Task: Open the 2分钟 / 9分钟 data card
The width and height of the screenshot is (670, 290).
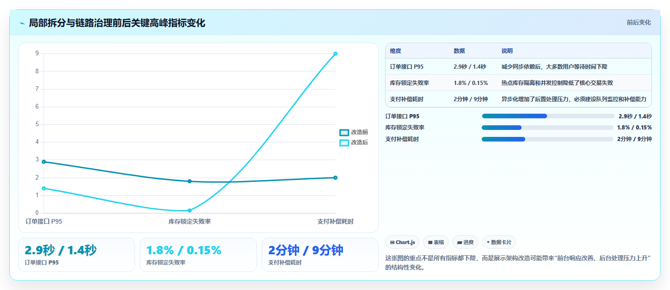Action: (x=320, y=255)
